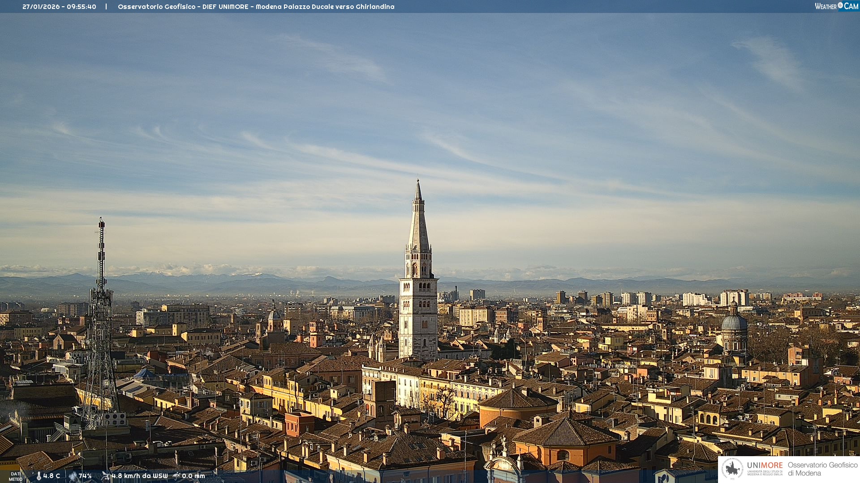Screen dimensions: 860x483
Task: Click the grey church dome on right
Action: coord(734,322)
